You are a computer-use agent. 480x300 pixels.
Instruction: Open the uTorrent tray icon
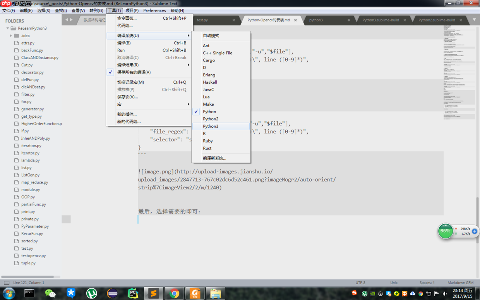tap(364, 293)
